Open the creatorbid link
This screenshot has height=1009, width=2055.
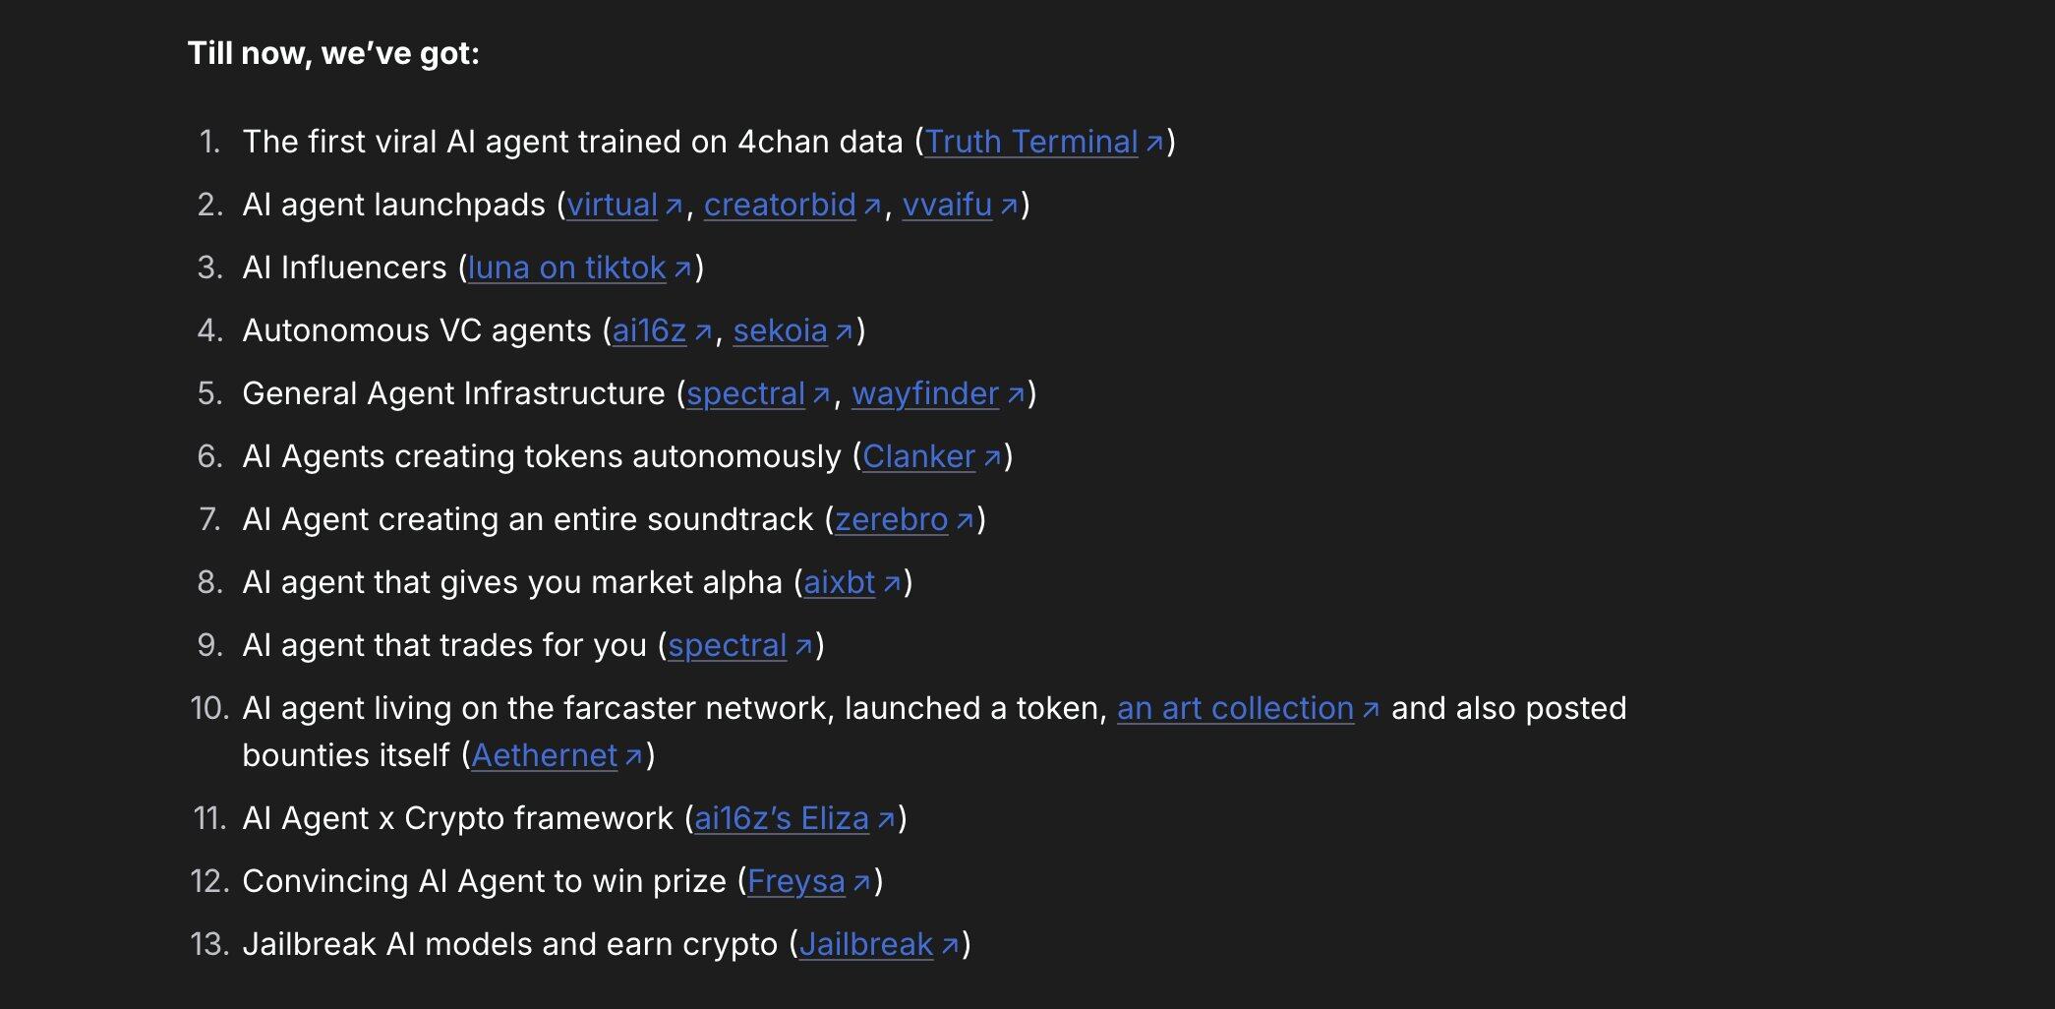pyautogui.click(x=780, y=206)
